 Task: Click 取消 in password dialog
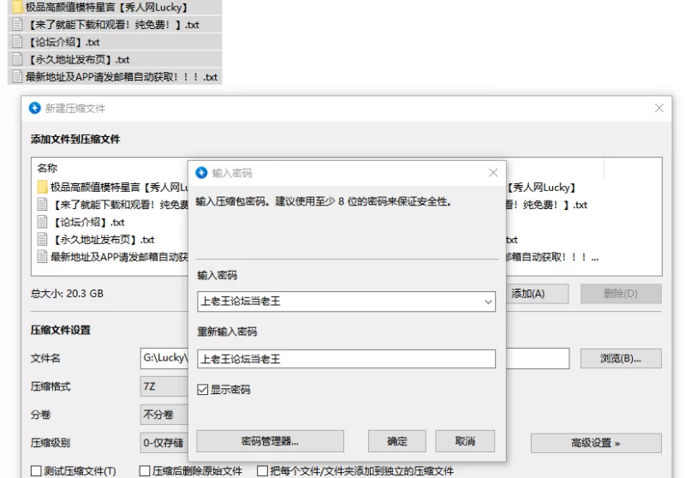click(x=465, y=441)
